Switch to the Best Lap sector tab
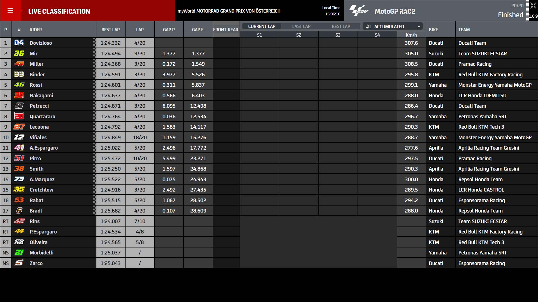538x302 pixels. (341, 26)
